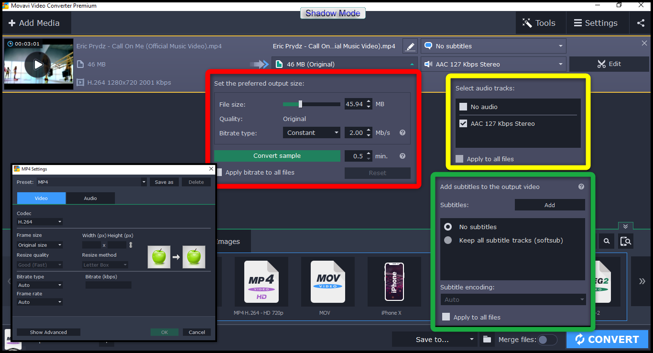Viewport: 653px width, 353px height.
Task: Toggle the Merge files switch
Action: [547, 339]
